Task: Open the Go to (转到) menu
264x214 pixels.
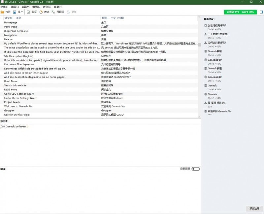Action: (47, 7)
